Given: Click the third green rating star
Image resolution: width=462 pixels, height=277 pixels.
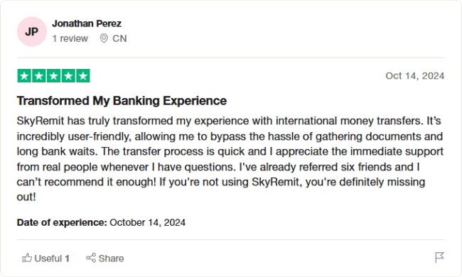Looking at the screenshot, I should point(53,76).
